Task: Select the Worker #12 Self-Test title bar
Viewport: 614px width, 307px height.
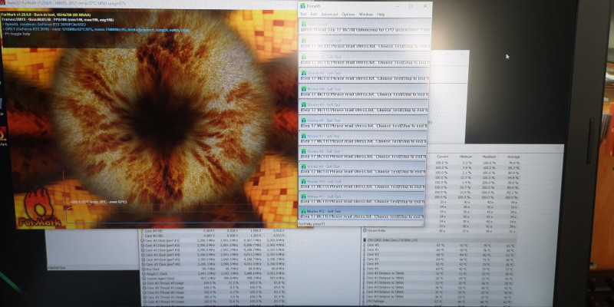Action: [x=361, y=211]
